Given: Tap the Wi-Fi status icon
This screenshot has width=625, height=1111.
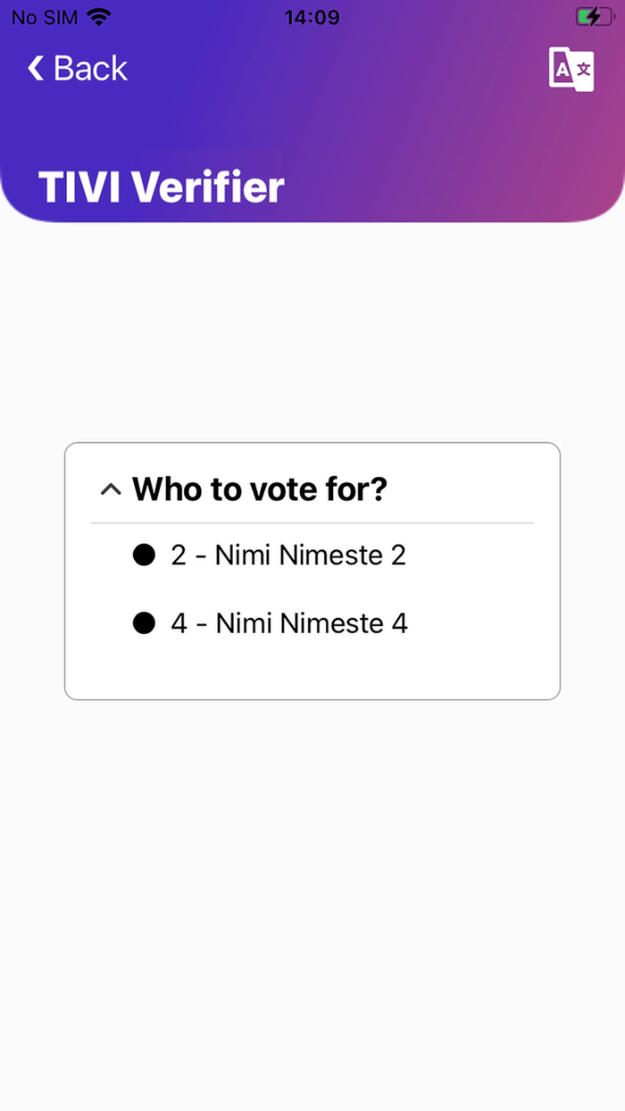Looking at the screenshot, I should pyautogui.click(x=99, y=17).
